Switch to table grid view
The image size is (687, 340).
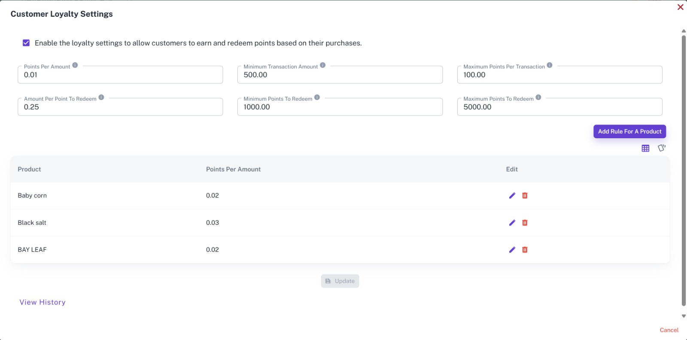(645, 148)
